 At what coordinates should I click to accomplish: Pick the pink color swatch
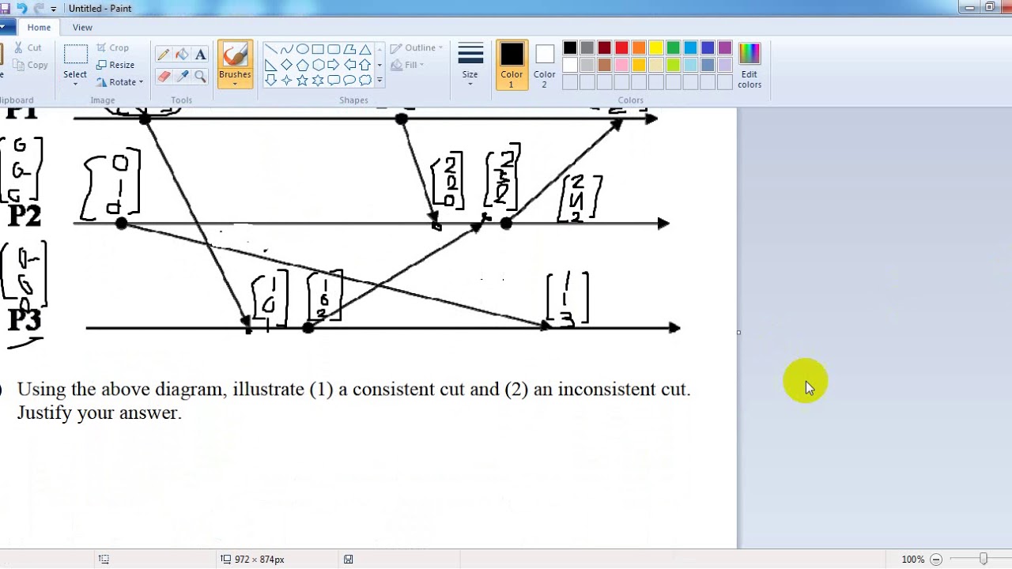(621, 65)
